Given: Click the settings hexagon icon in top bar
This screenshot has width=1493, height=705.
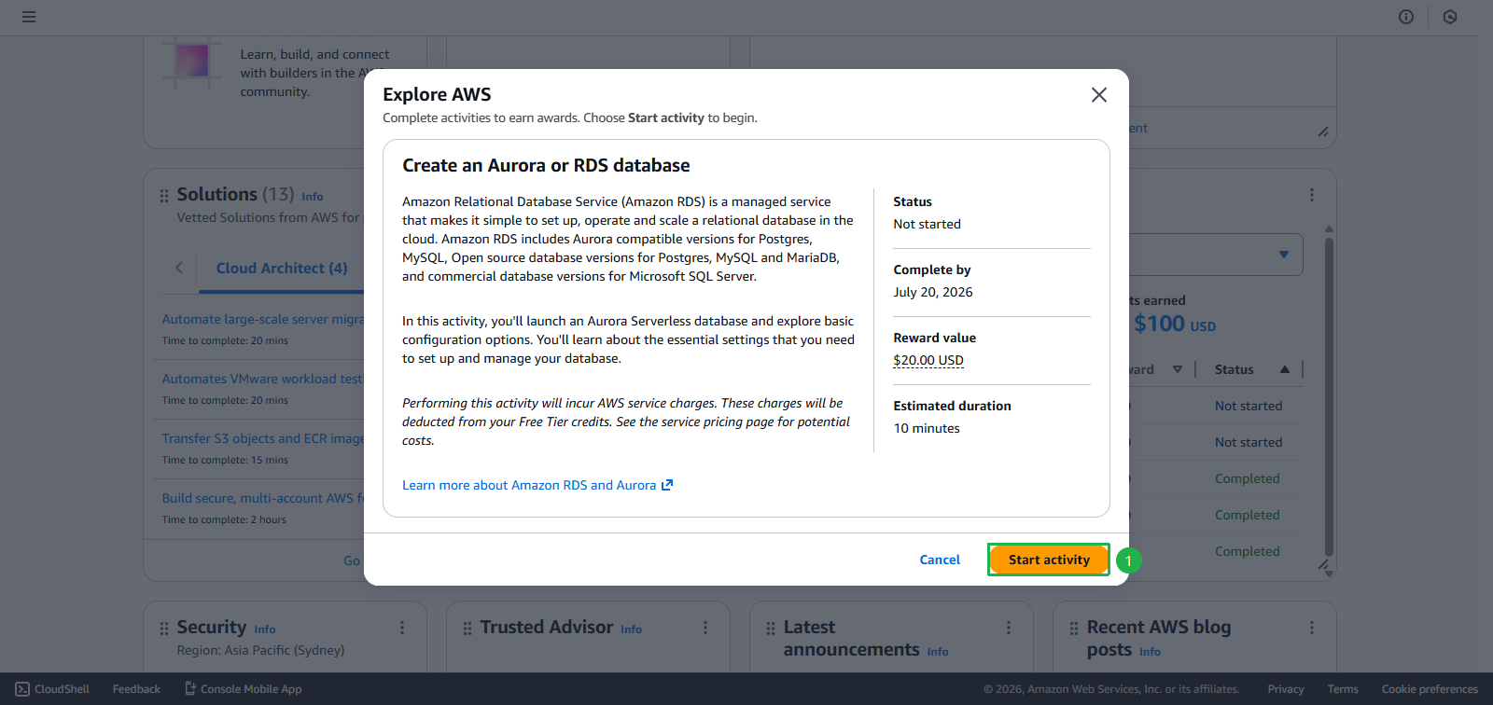Looking at the screenshot, I should point(1450,17).
